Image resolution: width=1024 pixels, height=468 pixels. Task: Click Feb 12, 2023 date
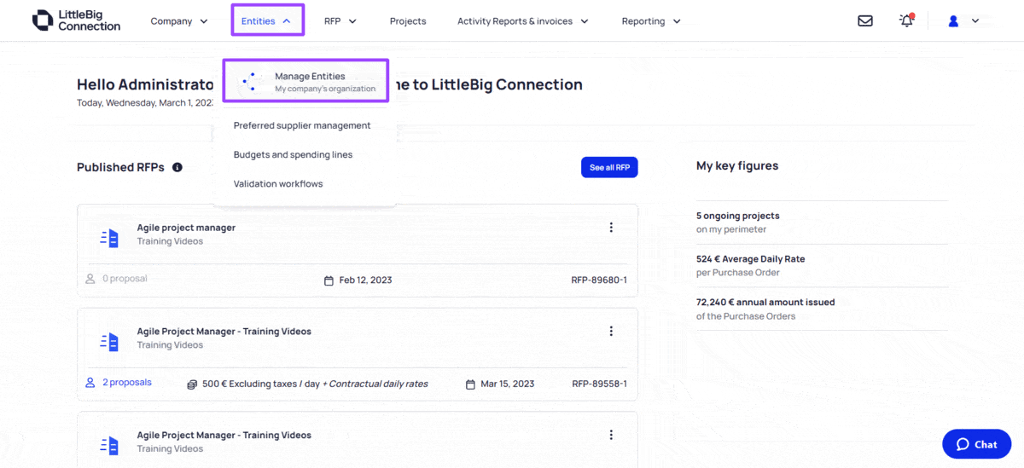(x=365, y=280)
